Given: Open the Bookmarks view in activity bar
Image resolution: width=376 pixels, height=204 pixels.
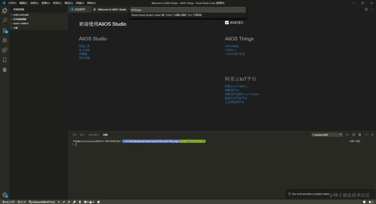Looking at the screenshot, I should click(x=5, y=60).
